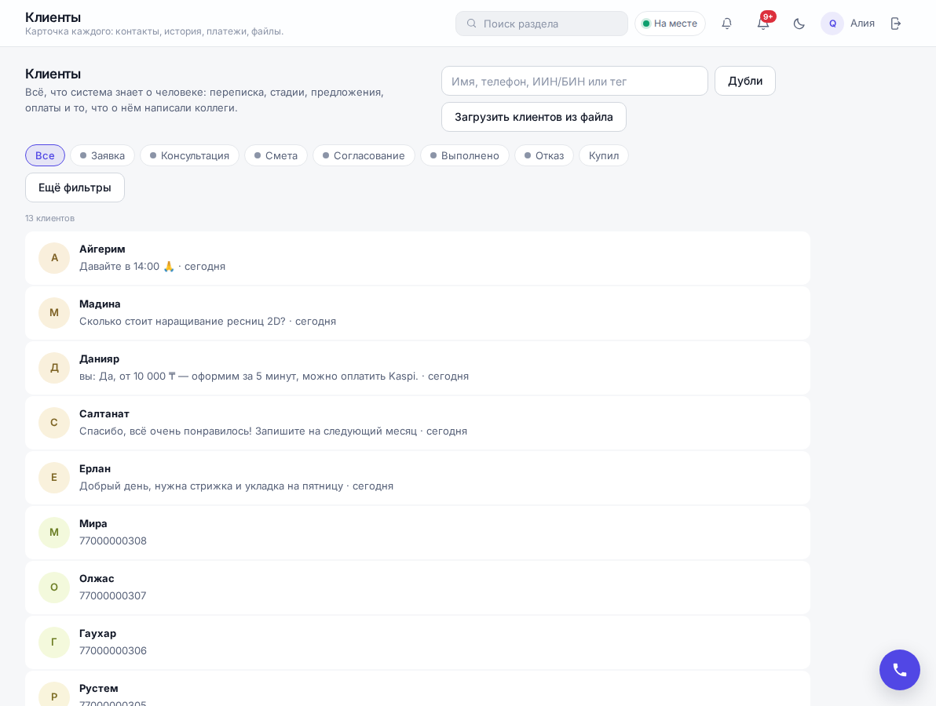Open Айгерим's message Давайте в 14:00

[152, 267]
